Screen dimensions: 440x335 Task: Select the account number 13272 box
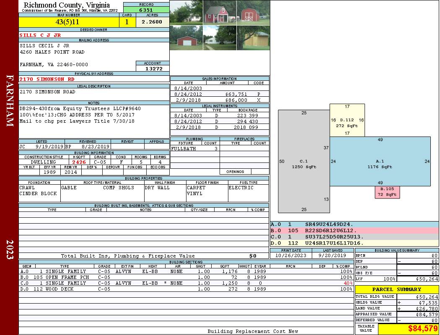coord(153,68)
